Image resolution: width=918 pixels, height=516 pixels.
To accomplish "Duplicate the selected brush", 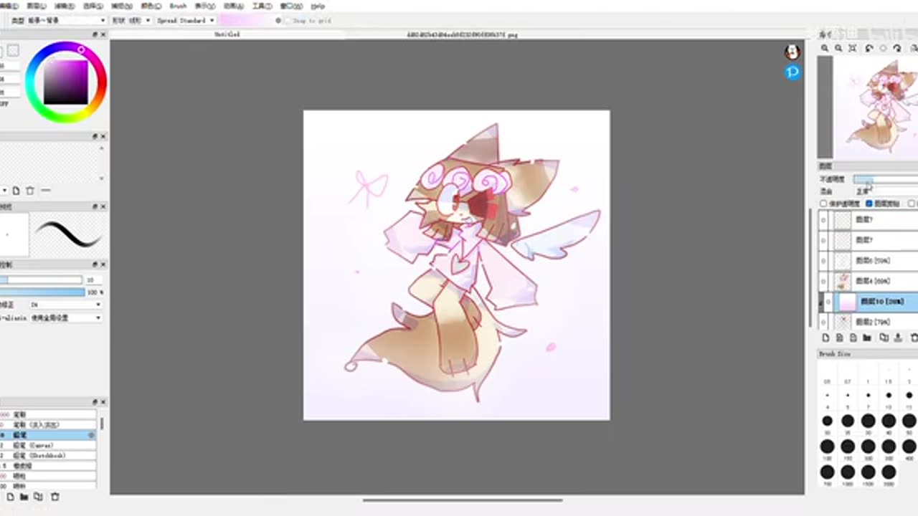I will click(x=38, y=497).
